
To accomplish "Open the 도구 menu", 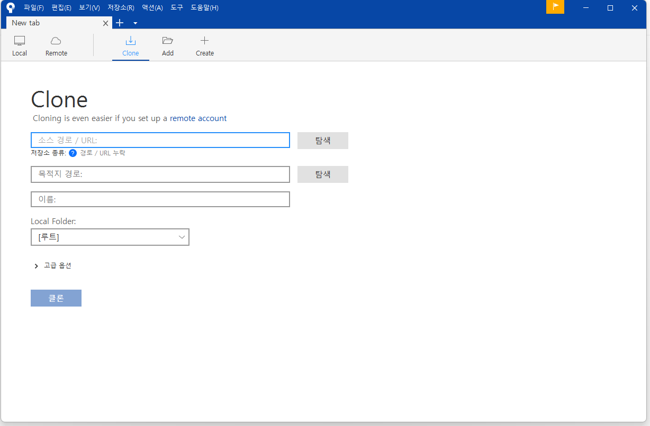I will click(x=177, y=8).
